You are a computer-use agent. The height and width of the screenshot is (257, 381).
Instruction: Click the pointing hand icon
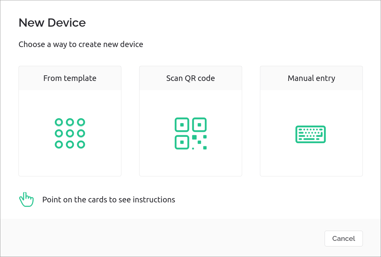[x=26, y=199]
